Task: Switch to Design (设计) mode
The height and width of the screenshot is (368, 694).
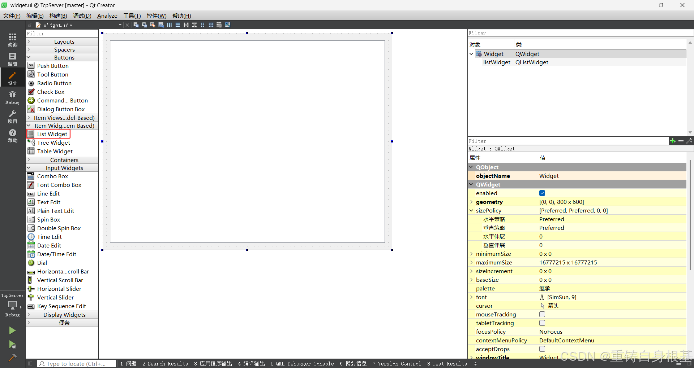Action: click(13, 78)
